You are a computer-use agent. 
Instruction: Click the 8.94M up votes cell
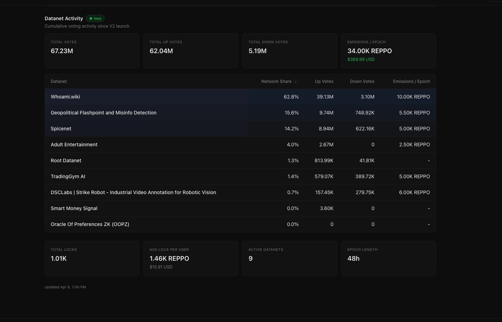(326, 128)
